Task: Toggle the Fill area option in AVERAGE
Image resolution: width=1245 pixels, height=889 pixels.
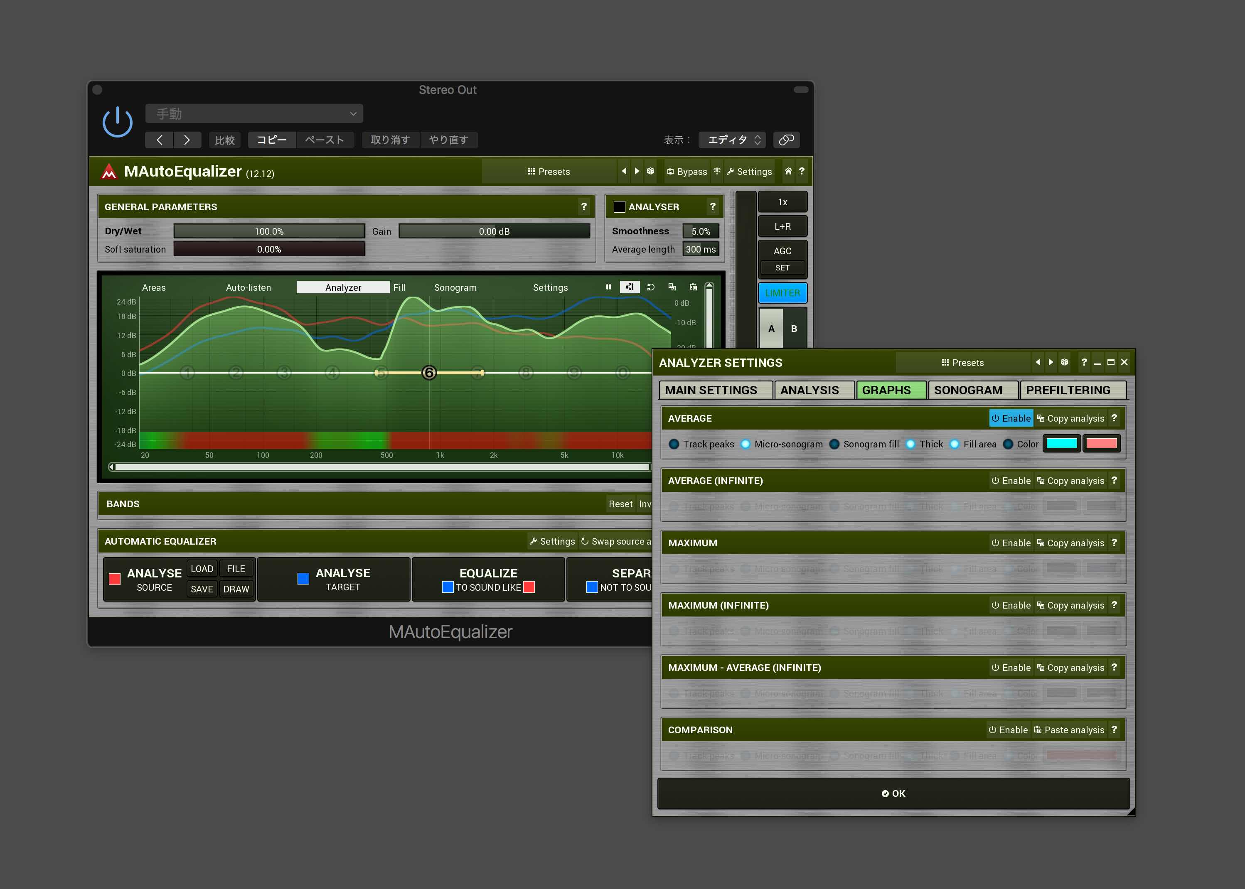Action: click(954, 444)
